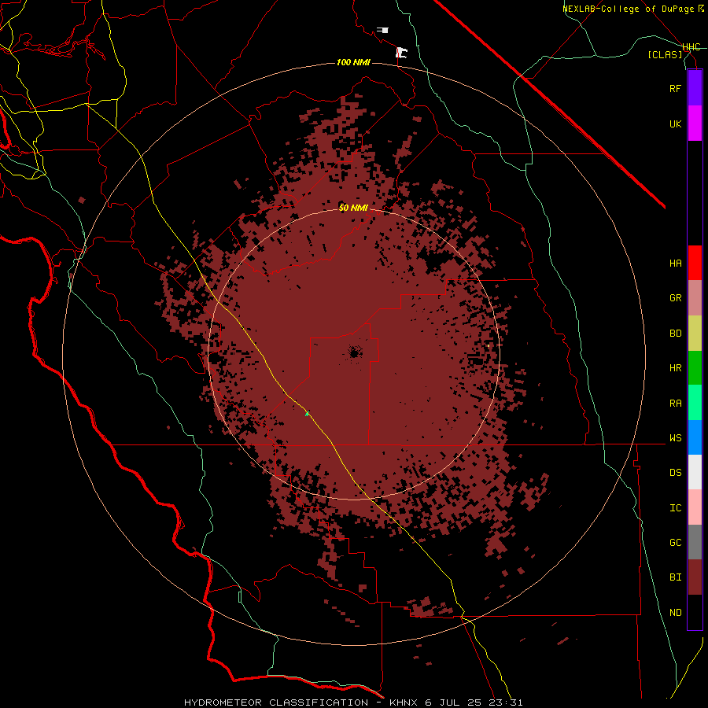Click the WS blue legend swatch

(x=695, y=437)
